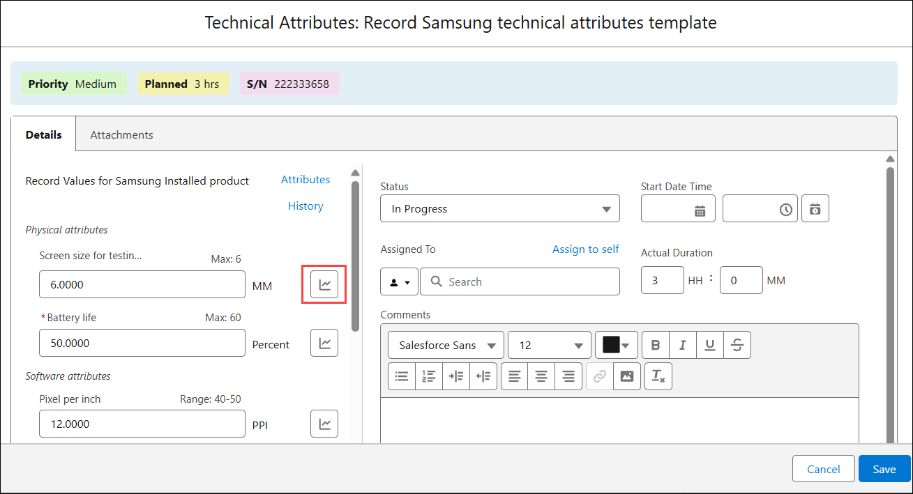
Task: Click the attributes panel scrollbar
Action: click(x=355, y=256)
